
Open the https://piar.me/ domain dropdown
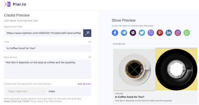(x=26, y=91)
